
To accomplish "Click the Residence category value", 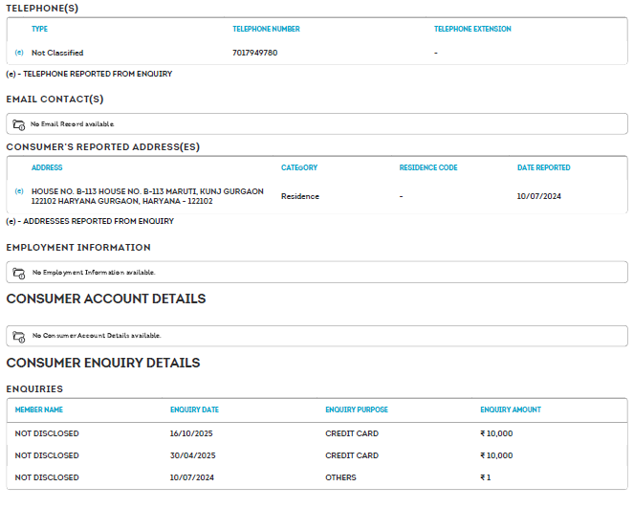I will pyautogui.click(x=300, y=196).
